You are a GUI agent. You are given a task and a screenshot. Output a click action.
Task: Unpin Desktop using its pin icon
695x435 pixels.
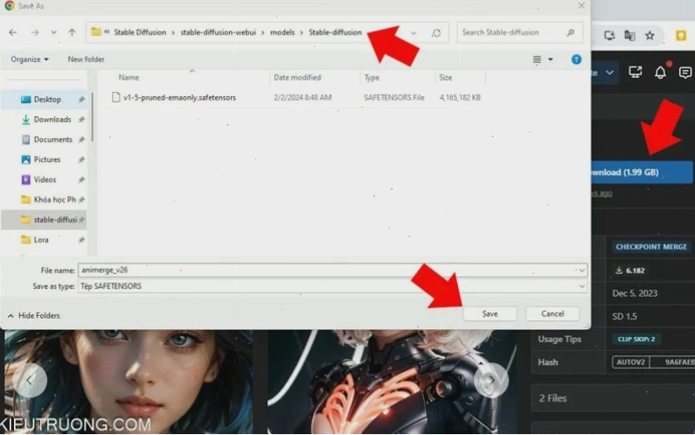click(81, 100)
